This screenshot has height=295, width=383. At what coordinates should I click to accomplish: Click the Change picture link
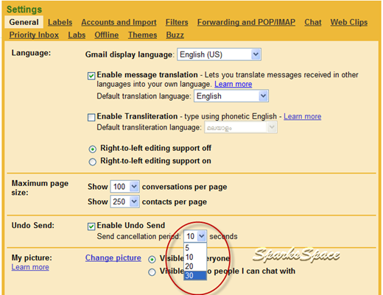click(113, 257)
